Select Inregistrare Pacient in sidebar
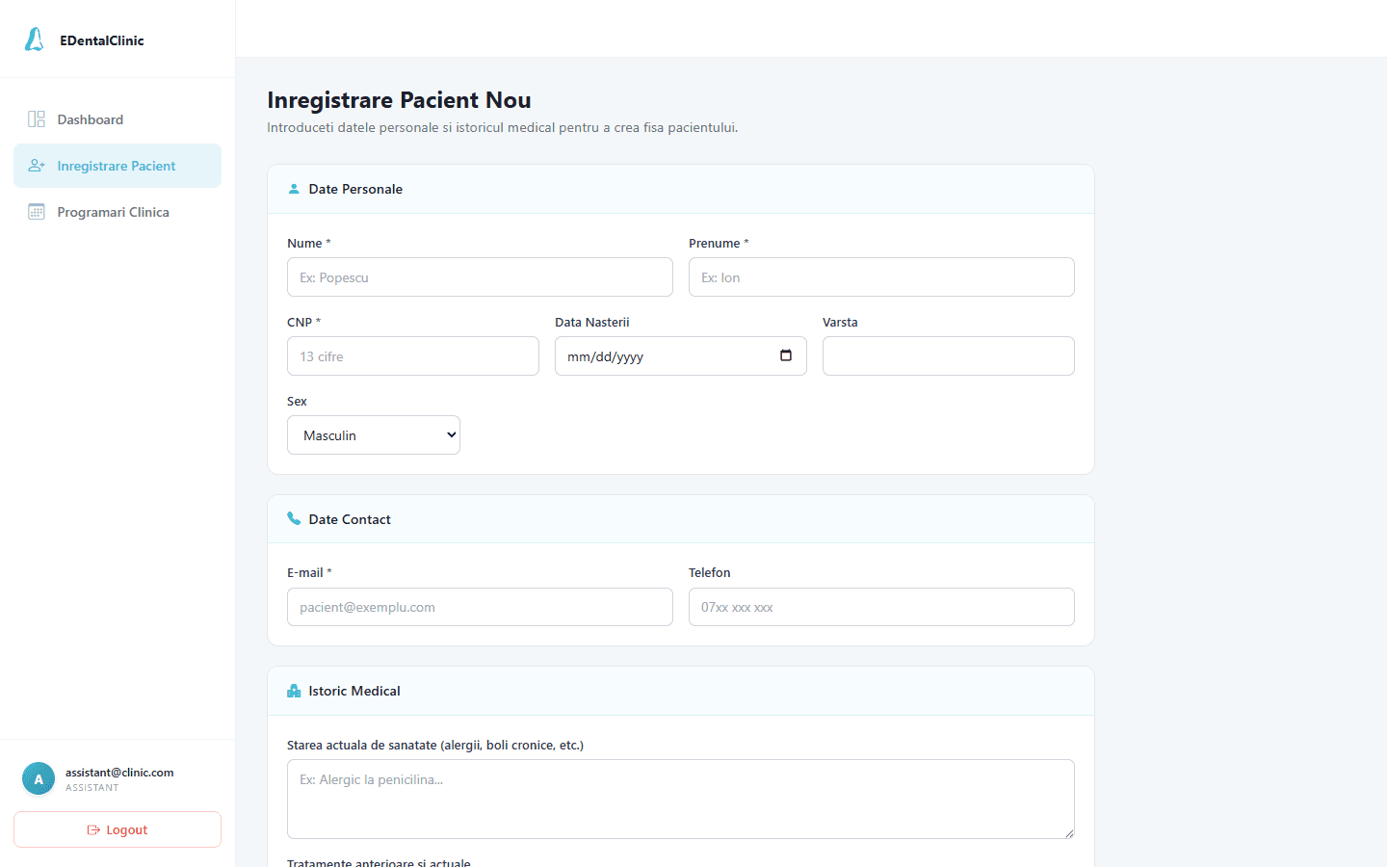Screen dimensions: 1387x867 [118, 166]
